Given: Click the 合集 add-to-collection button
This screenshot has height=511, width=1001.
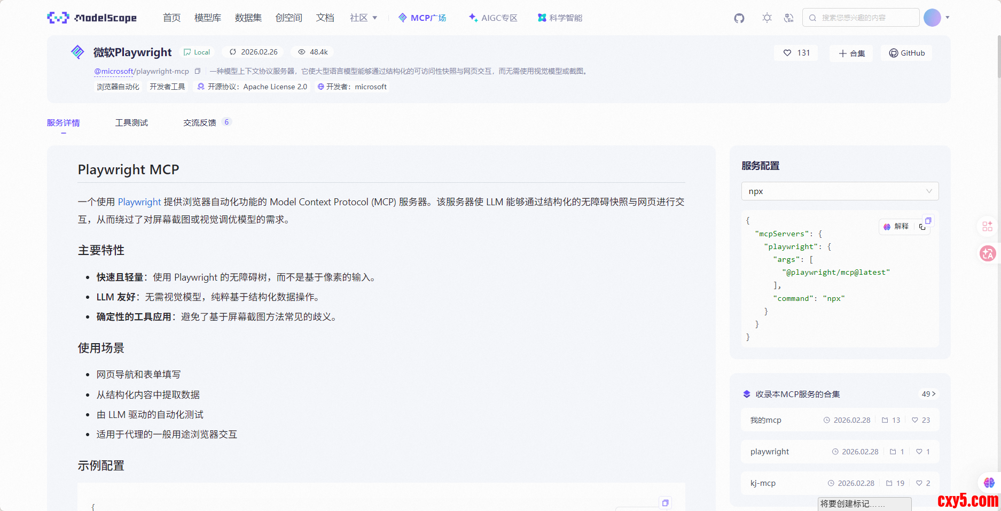Looking at the screenshot, I should tap(851, 53).
